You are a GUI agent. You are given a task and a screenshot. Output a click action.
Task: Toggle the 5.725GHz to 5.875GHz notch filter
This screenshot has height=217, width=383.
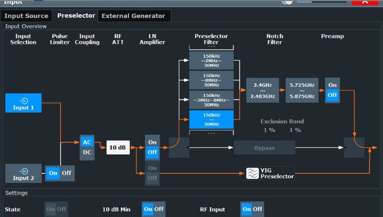302,91
